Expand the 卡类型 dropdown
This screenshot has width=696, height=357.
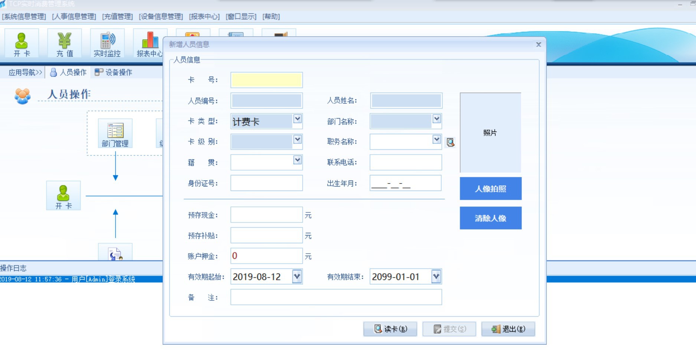tap(297, 119)
